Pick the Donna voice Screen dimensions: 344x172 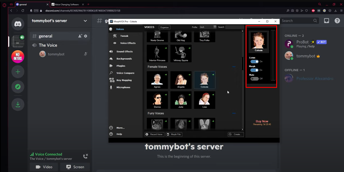(x=157, y=100)
